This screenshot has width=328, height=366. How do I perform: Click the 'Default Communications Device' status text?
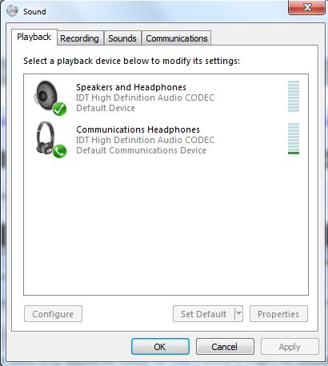tap(141, 150)
